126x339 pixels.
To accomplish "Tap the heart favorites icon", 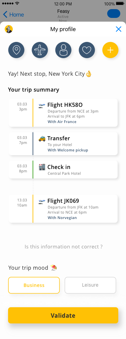I will [x=87, y=50].
